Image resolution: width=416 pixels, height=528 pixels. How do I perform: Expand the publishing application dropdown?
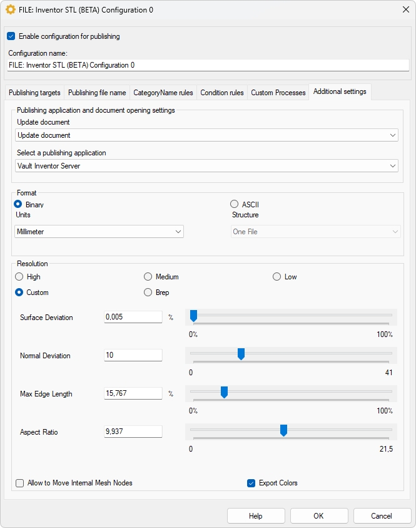206,166
